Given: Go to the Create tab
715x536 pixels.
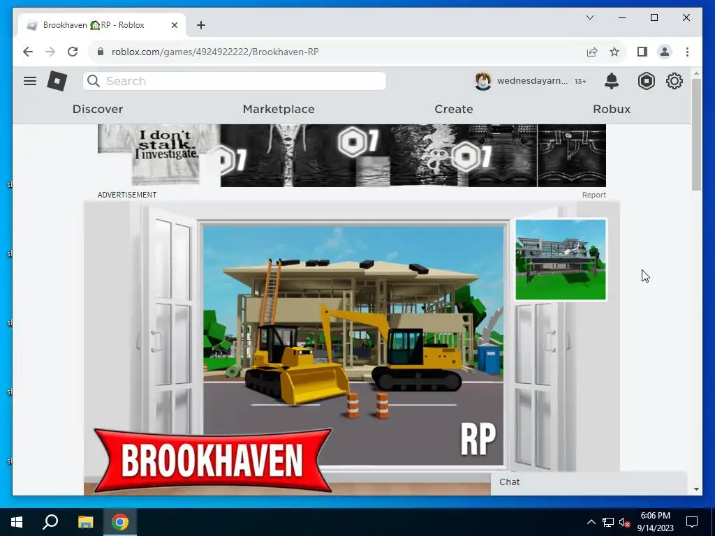Looking at the screenshot, I should tap(454, 109).
